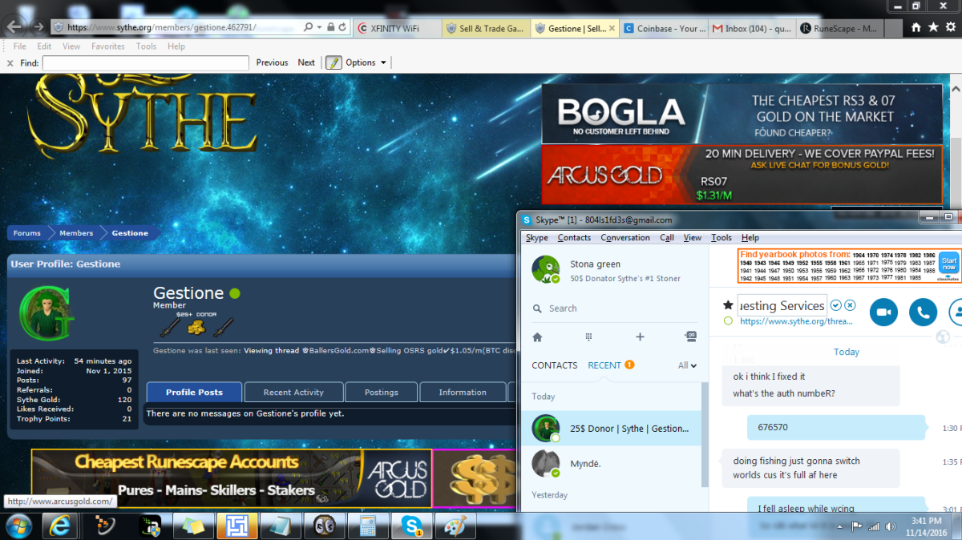
Task: Select the Information profile tab
Action: pos(463,393)
